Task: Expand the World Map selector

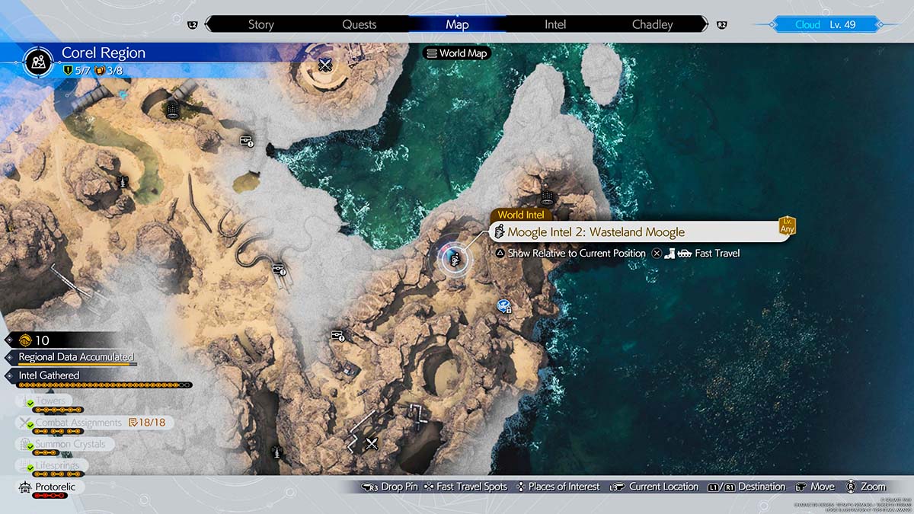Action: point(456,53)
